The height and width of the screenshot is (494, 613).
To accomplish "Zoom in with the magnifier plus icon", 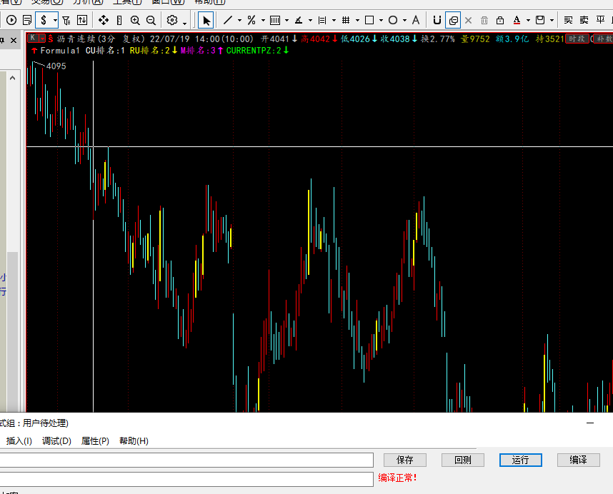I will [135, 20].
